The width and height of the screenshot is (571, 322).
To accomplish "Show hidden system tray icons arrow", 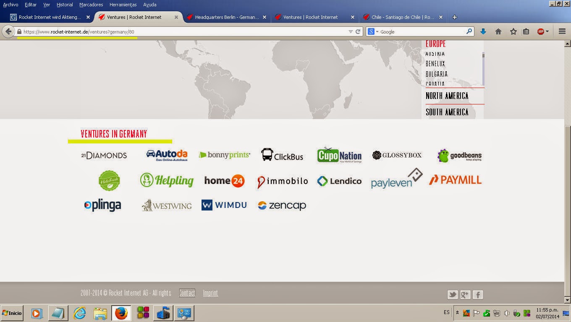I will (x=457, y=313).
